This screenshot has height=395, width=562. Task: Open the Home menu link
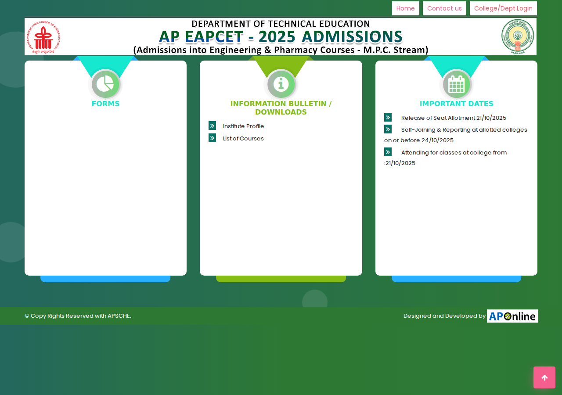pyautogui.click(x=406, y=8)
